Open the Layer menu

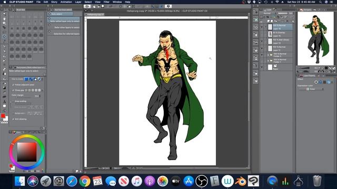(x=78, y=2)
